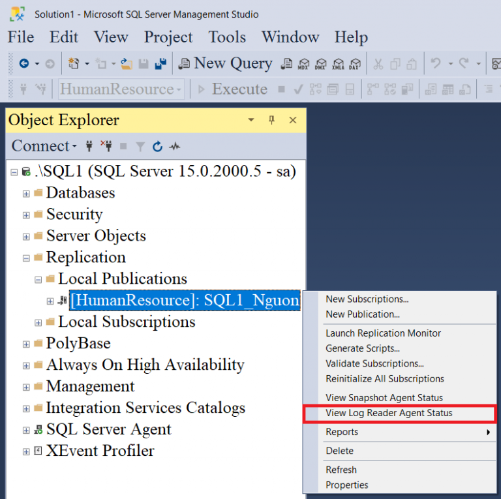The image size is (501, 499).
Task: Close the Object Explorer panel
Action: tap(293, 120)
